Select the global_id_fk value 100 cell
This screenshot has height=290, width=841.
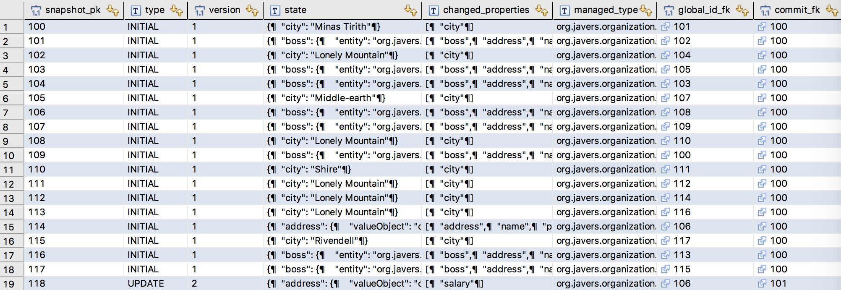tap(705, 155)
